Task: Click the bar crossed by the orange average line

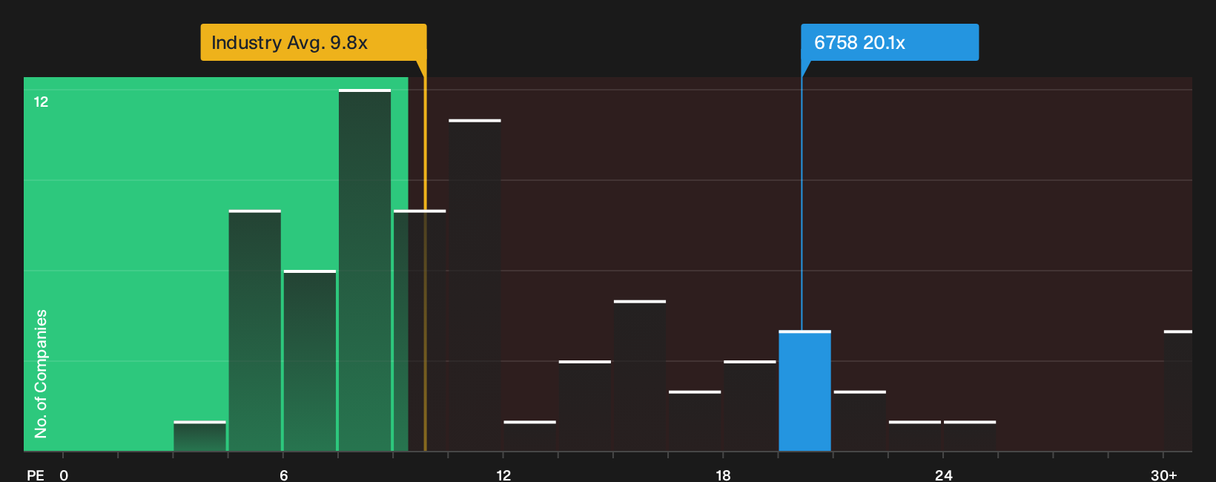Action: point(420,331)
